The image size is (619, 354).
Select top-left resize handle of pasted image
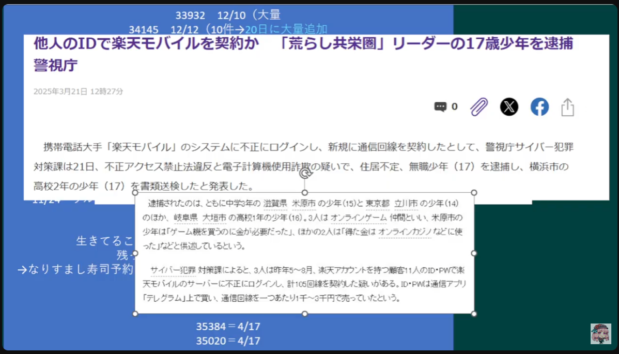[135, 193]
